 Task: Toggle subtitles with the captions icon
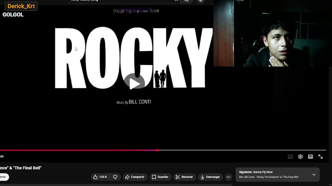pyautogui.click(x=290, y=157)
